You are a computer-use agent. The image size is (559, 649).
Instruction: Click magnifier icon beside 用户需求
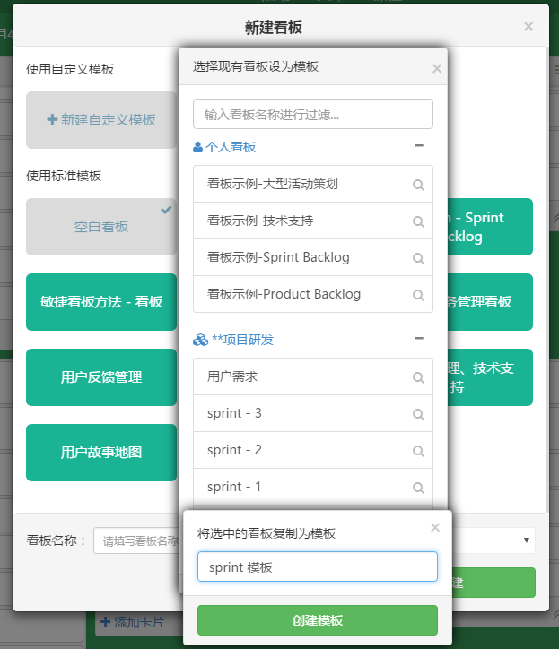pos(418,377)
